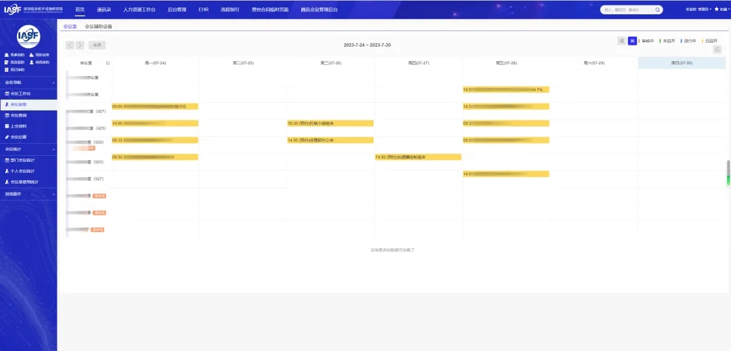731x351 pixels.
Task: Go to next week with right arrow
Action: pos(80,45)
